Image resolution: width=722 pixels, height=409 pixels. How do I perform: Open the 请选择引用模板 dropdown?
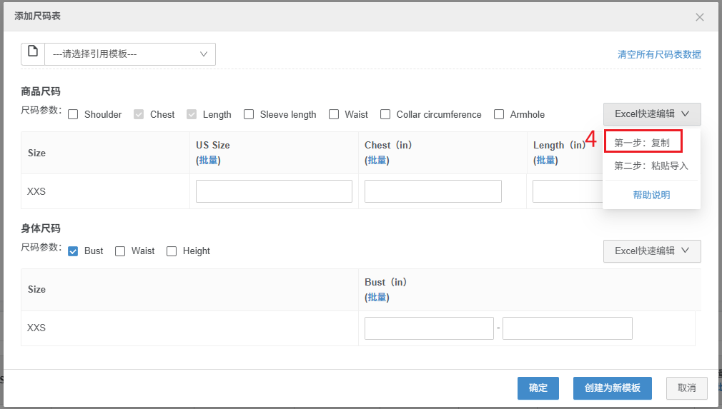pyautogui.click(x=129, y=54)
